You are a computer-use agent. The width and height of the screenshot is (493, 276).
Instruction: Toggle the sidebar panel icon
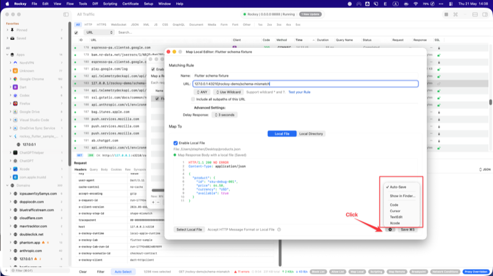tap(66, 14)
